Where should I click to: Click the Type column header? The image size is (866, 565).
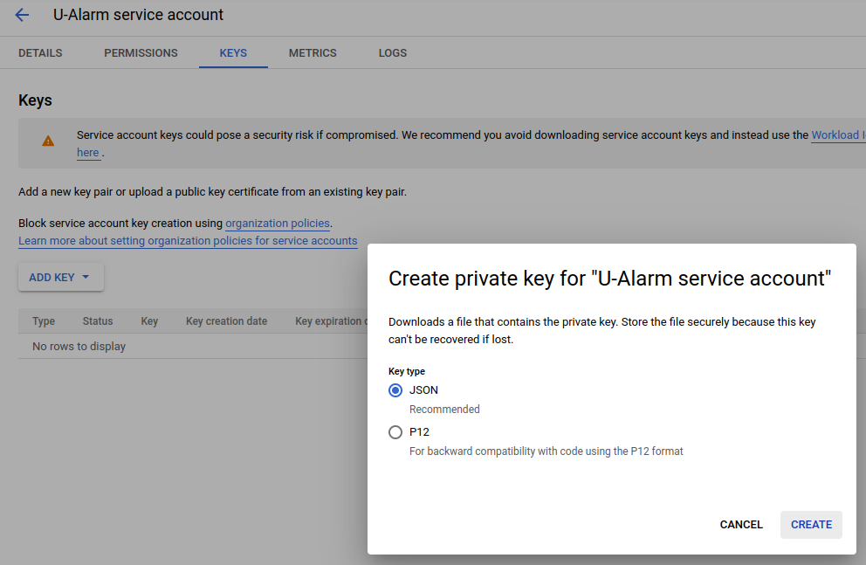(44, 321)
